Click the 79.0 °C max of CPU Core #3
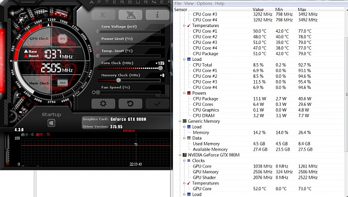Screen dimensions: 348x197 [304, 42]
